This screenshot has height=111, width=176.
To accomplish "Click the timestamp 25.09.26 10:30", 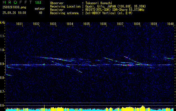I will point(14,13).
